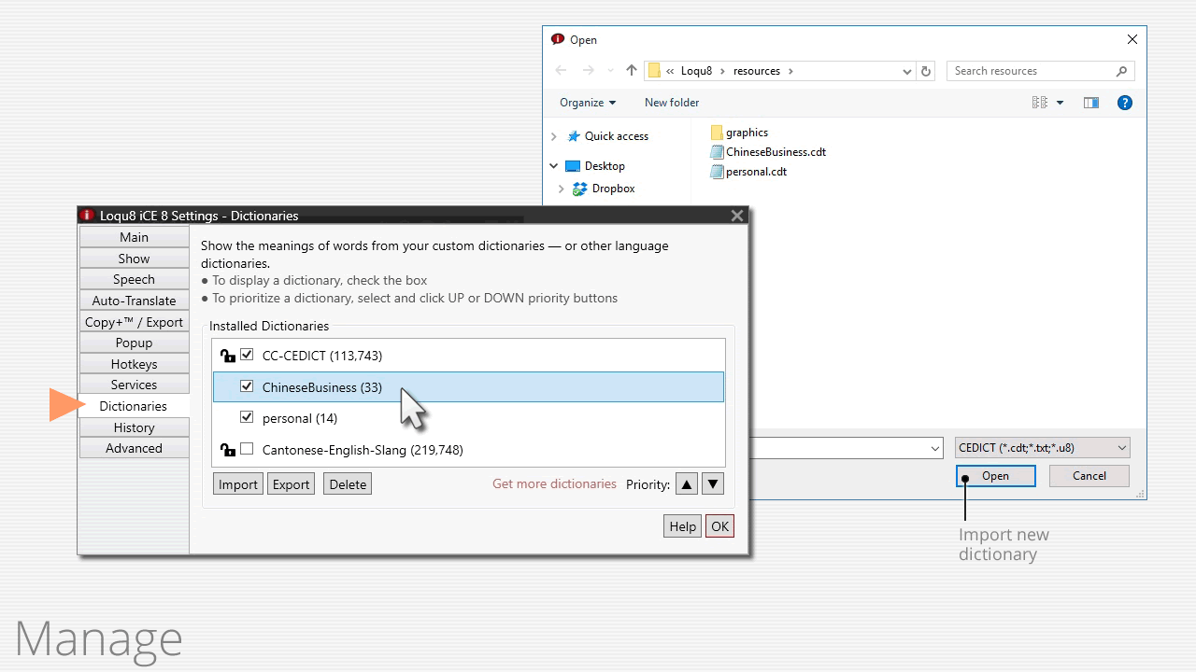Click the priority up arrow button

tap(687, 484)
